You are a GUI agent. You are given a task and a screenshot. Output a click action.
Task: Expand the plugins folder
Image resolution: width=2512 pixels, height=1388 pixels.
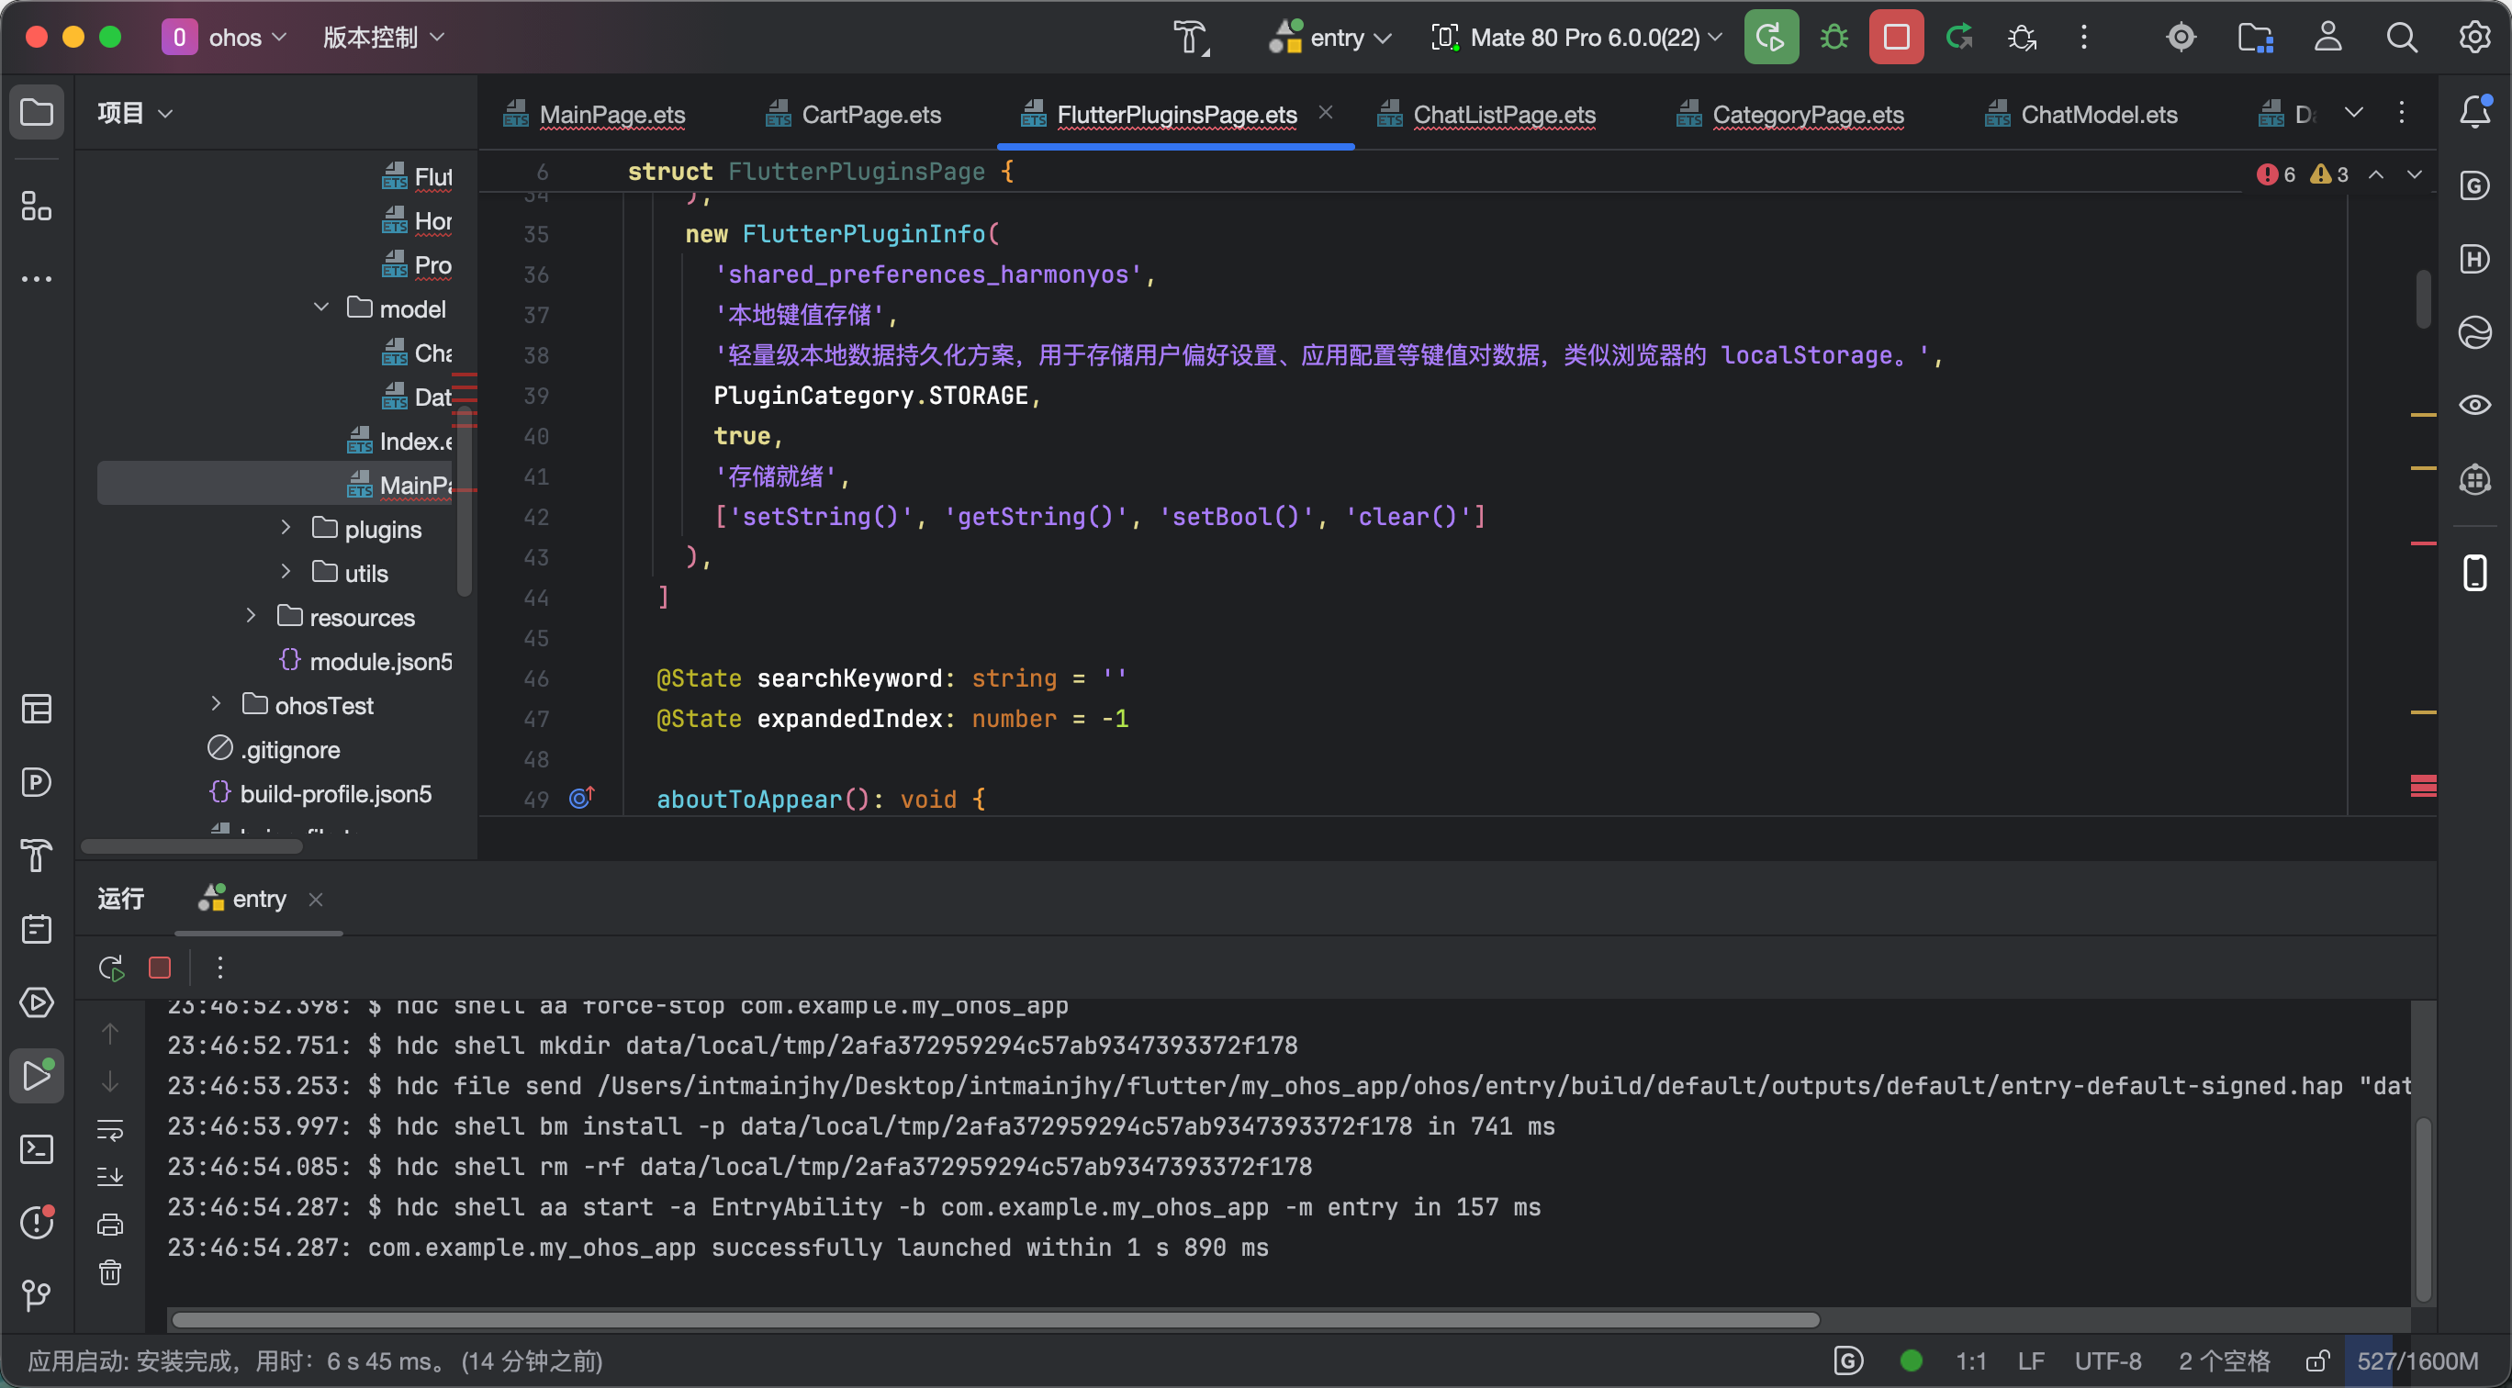286,528
